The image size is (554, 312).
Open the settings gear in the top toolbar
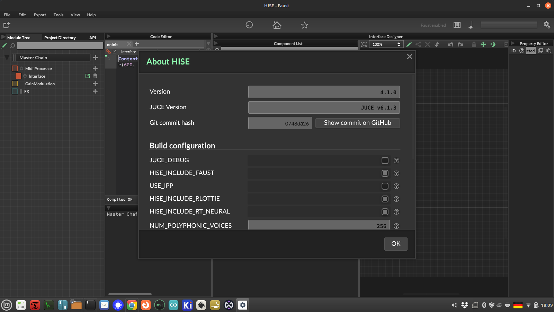[547, 25]
